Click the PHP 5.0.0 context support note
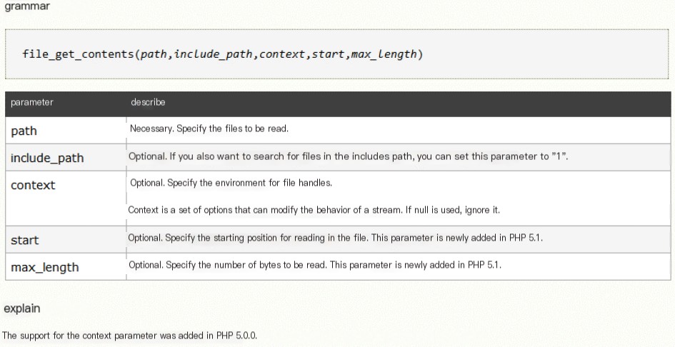This screenshot has height=347, width=675. (129, 336)
